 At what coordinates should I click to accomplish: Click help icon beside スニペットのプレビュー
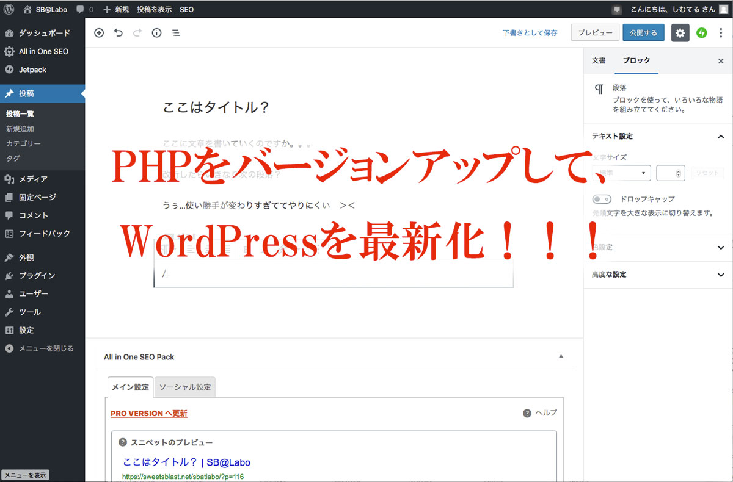(x=123, y=442)
